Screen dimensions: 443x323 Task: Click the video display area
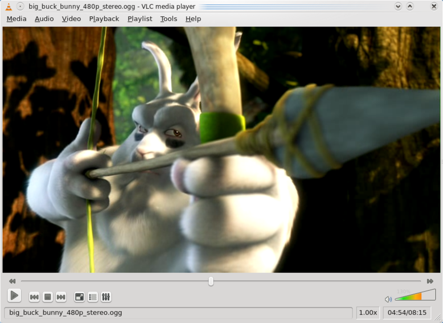(x=221, y=150)
